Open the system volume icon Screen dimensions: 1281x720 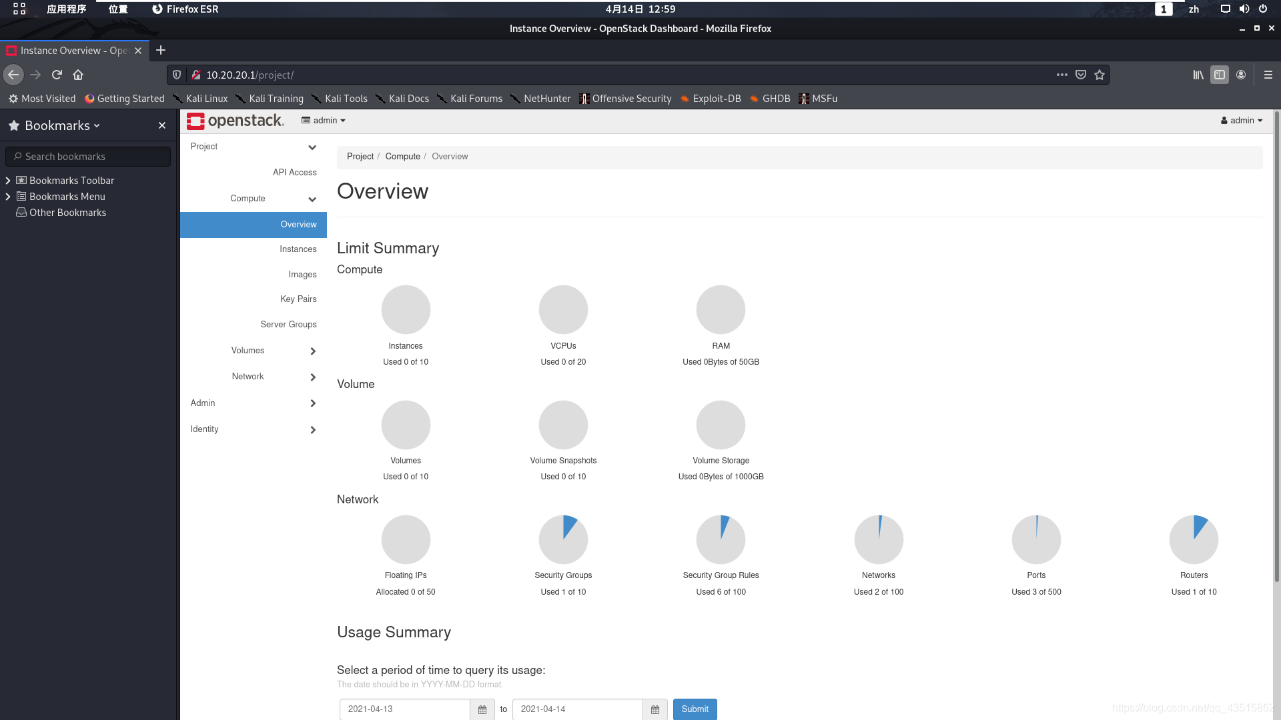1244,9
